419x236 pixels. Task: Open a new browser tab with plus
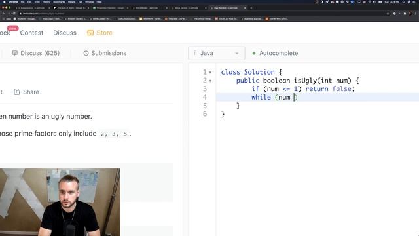tap(251, 8)
